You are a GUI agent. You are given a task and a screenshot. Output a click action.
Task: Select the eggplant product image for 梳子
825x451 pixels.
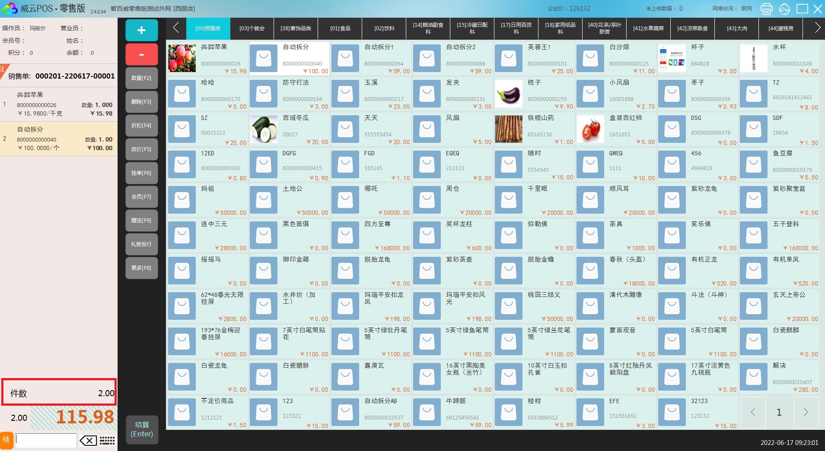(x=508, y=94)
